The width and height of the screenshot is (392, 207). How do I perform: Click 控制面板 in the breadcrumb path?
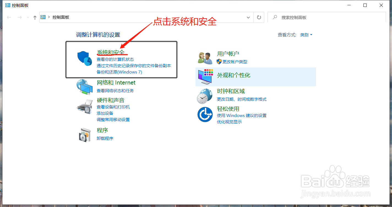click(x=61, y=17)
